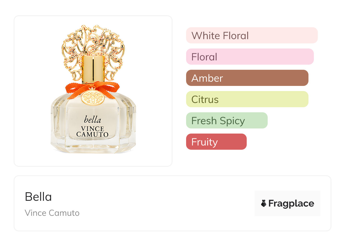Click the faceted glass base of the bottle
345x245 pixels.
coord(93,147)
